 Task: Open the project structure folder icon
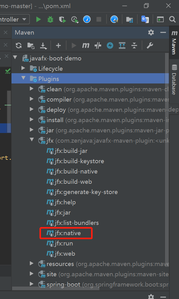[130, 19]
